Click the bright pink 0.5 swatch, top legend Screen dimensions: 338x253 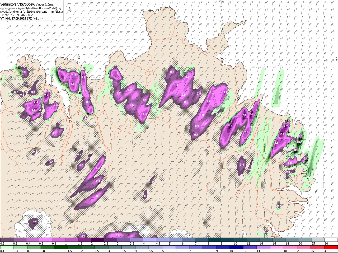coord(45,240)
